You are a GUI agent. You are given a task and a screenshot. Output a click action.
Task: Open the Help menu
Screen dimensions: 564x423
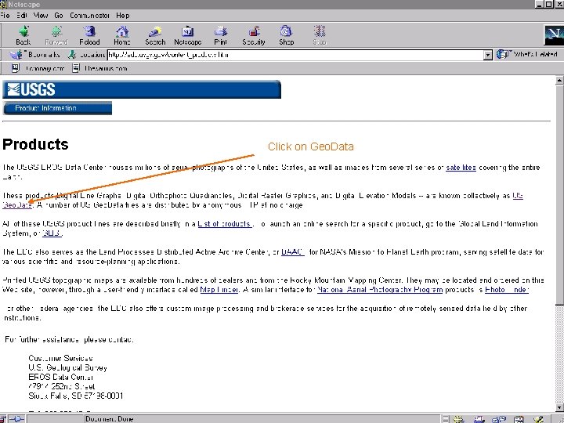click(x=123, y=16)
